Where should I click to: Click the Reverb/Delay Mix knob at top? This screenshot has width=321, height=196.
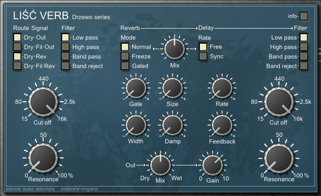[174, 49]
